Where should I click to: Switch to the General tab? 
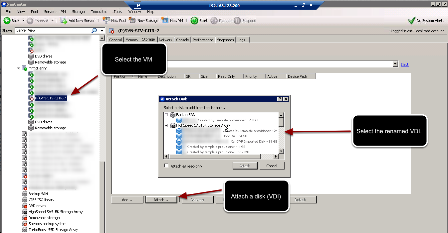[x=115, y=40]
